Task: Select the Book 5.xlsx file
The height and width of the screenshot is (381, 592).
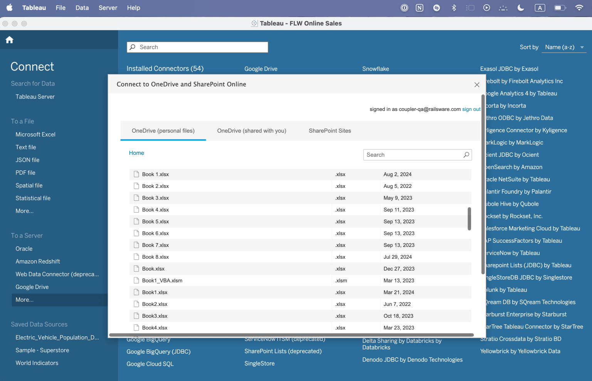Action: 155,221
